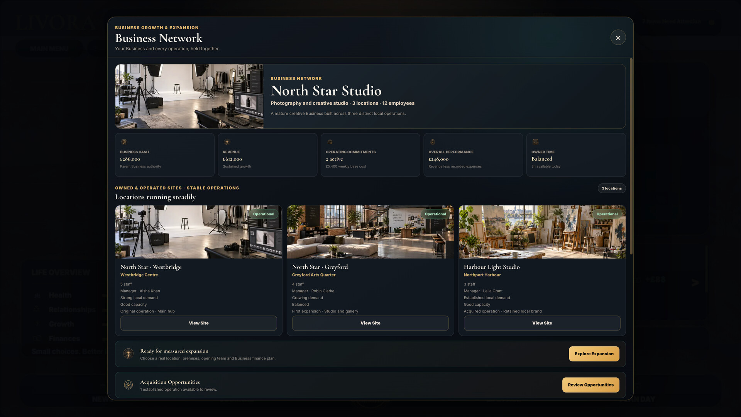
Task: View the North Star Westbridge site
Action: pyautogui.click(x=198, y=323)
